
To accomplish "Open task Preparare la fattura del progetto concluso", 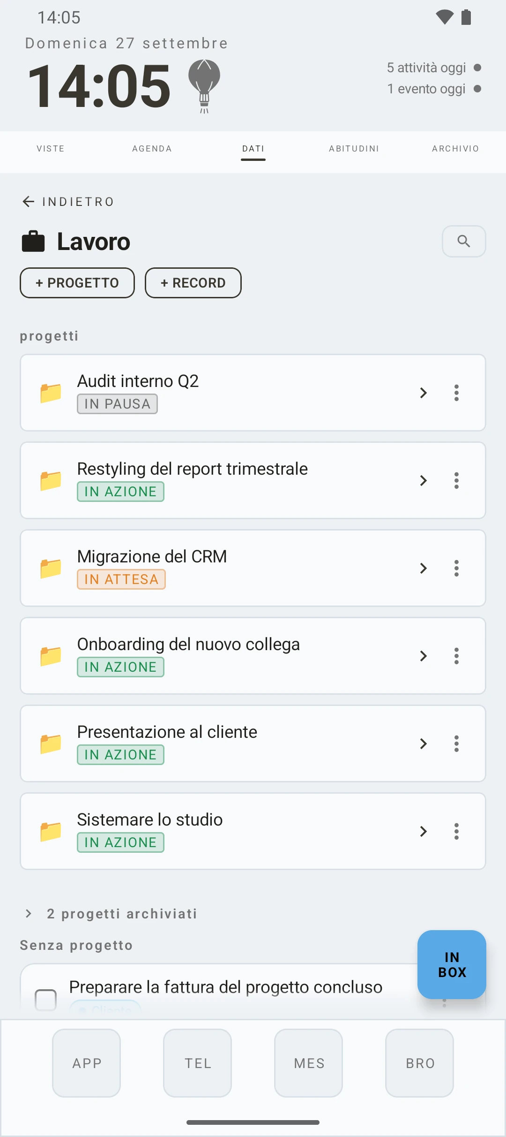I will pos(226,987).
